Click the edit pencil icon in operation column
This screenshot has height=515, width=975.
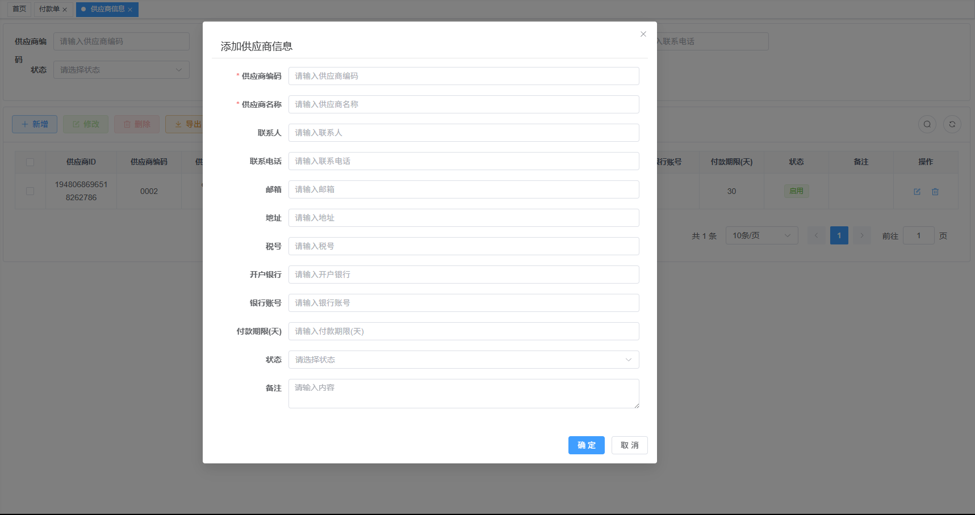coord(917,191)
